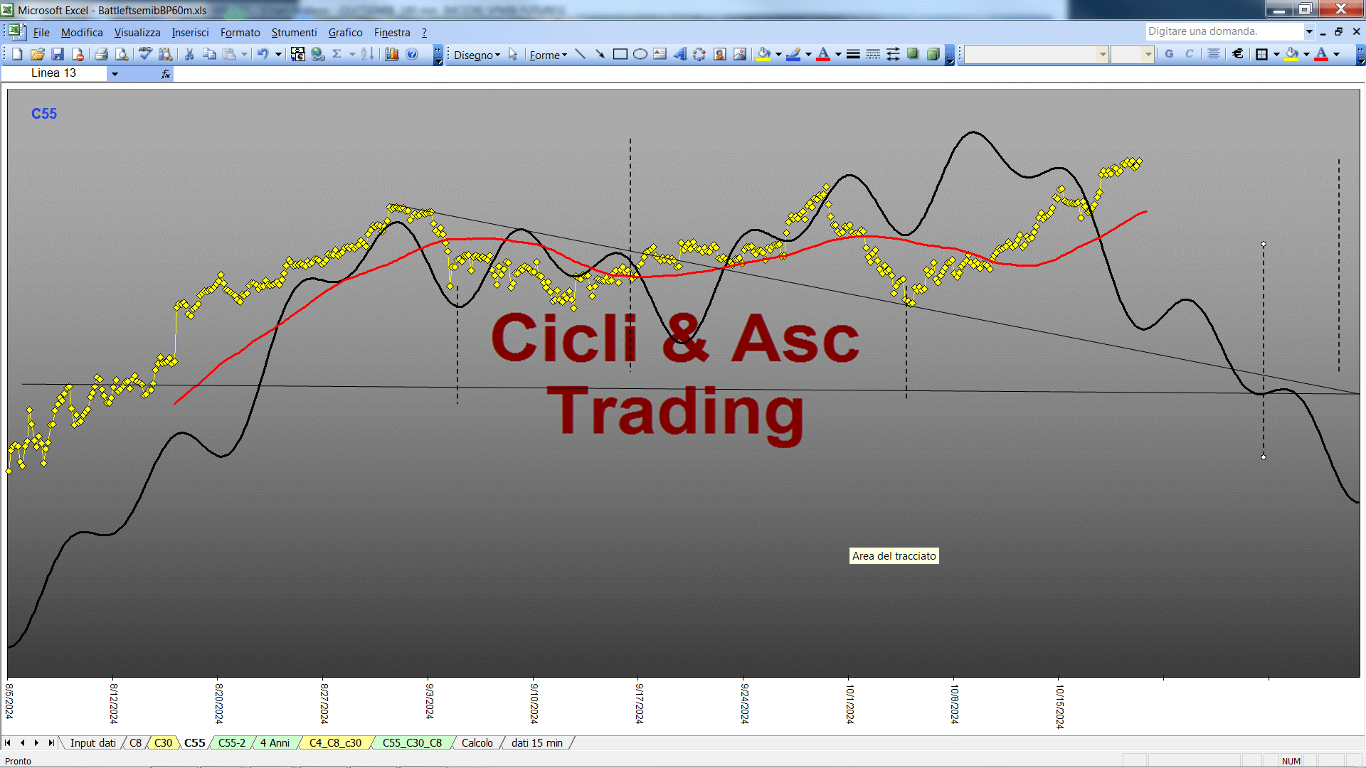This screenshot has width=1366, height=768.
Task: Open the Help question mark icon
Action: point(412,54)
